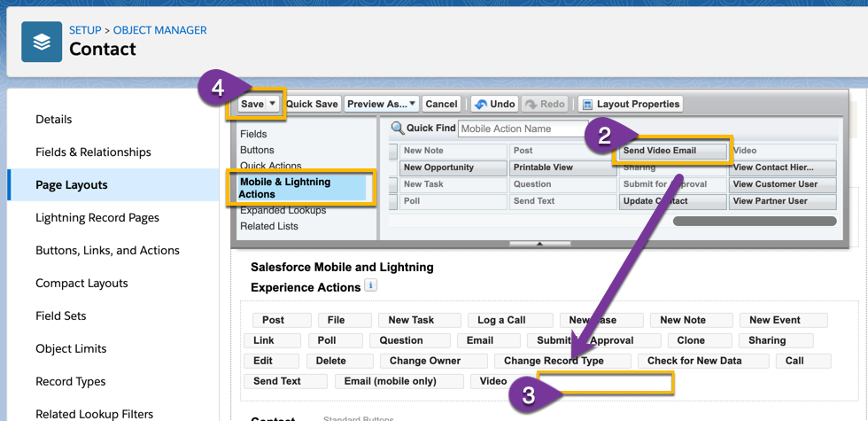
Task: Go to the SETUP breadcrumb link
Action: point(85,30)
